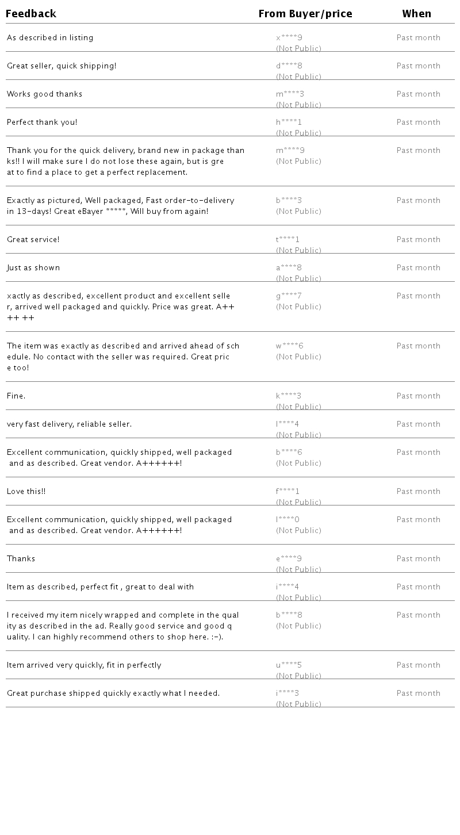Select the "Love this!!" feedback comment
Image resolution: width=460 pixels, height=835 pixels.
pyautogui.click(x=26, y=492)
